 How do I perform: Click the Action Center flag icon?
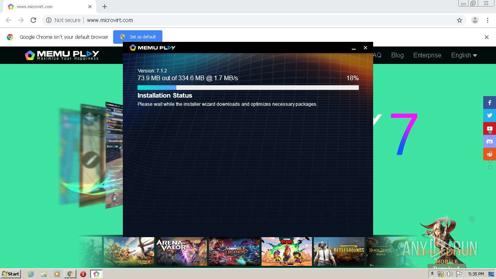[459, 274]
